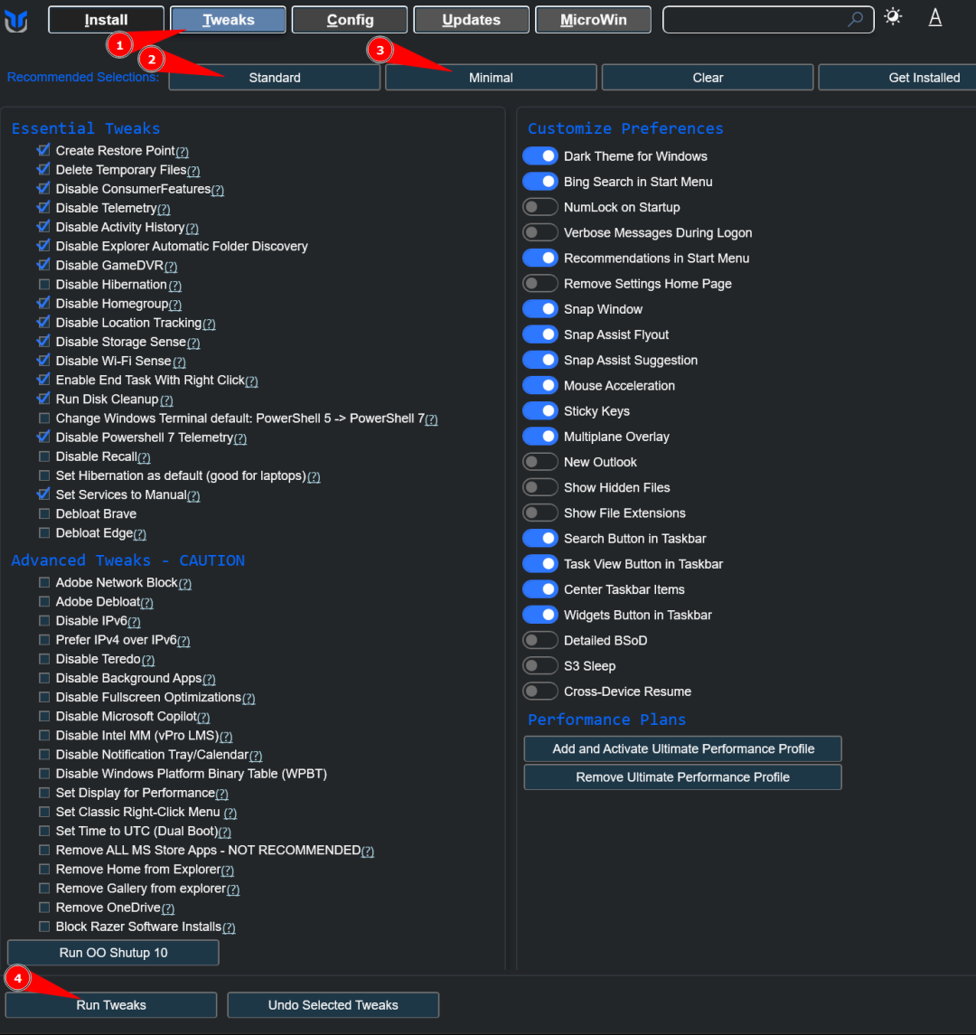
Task: Click Run OO Shutup 10 button
Action: [x=113, y=953]
